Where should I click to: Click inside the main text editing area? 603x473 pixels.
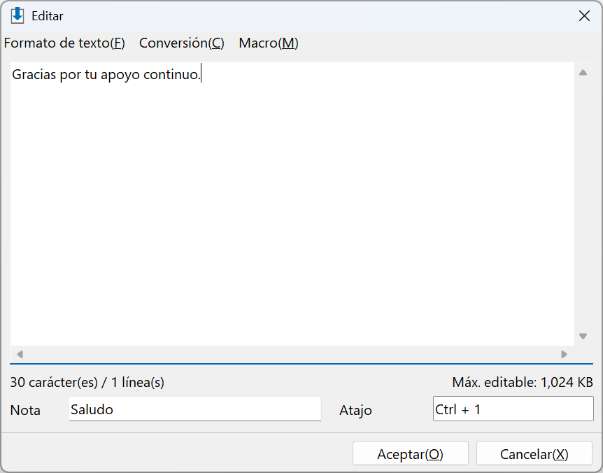[x=292, y=204]
